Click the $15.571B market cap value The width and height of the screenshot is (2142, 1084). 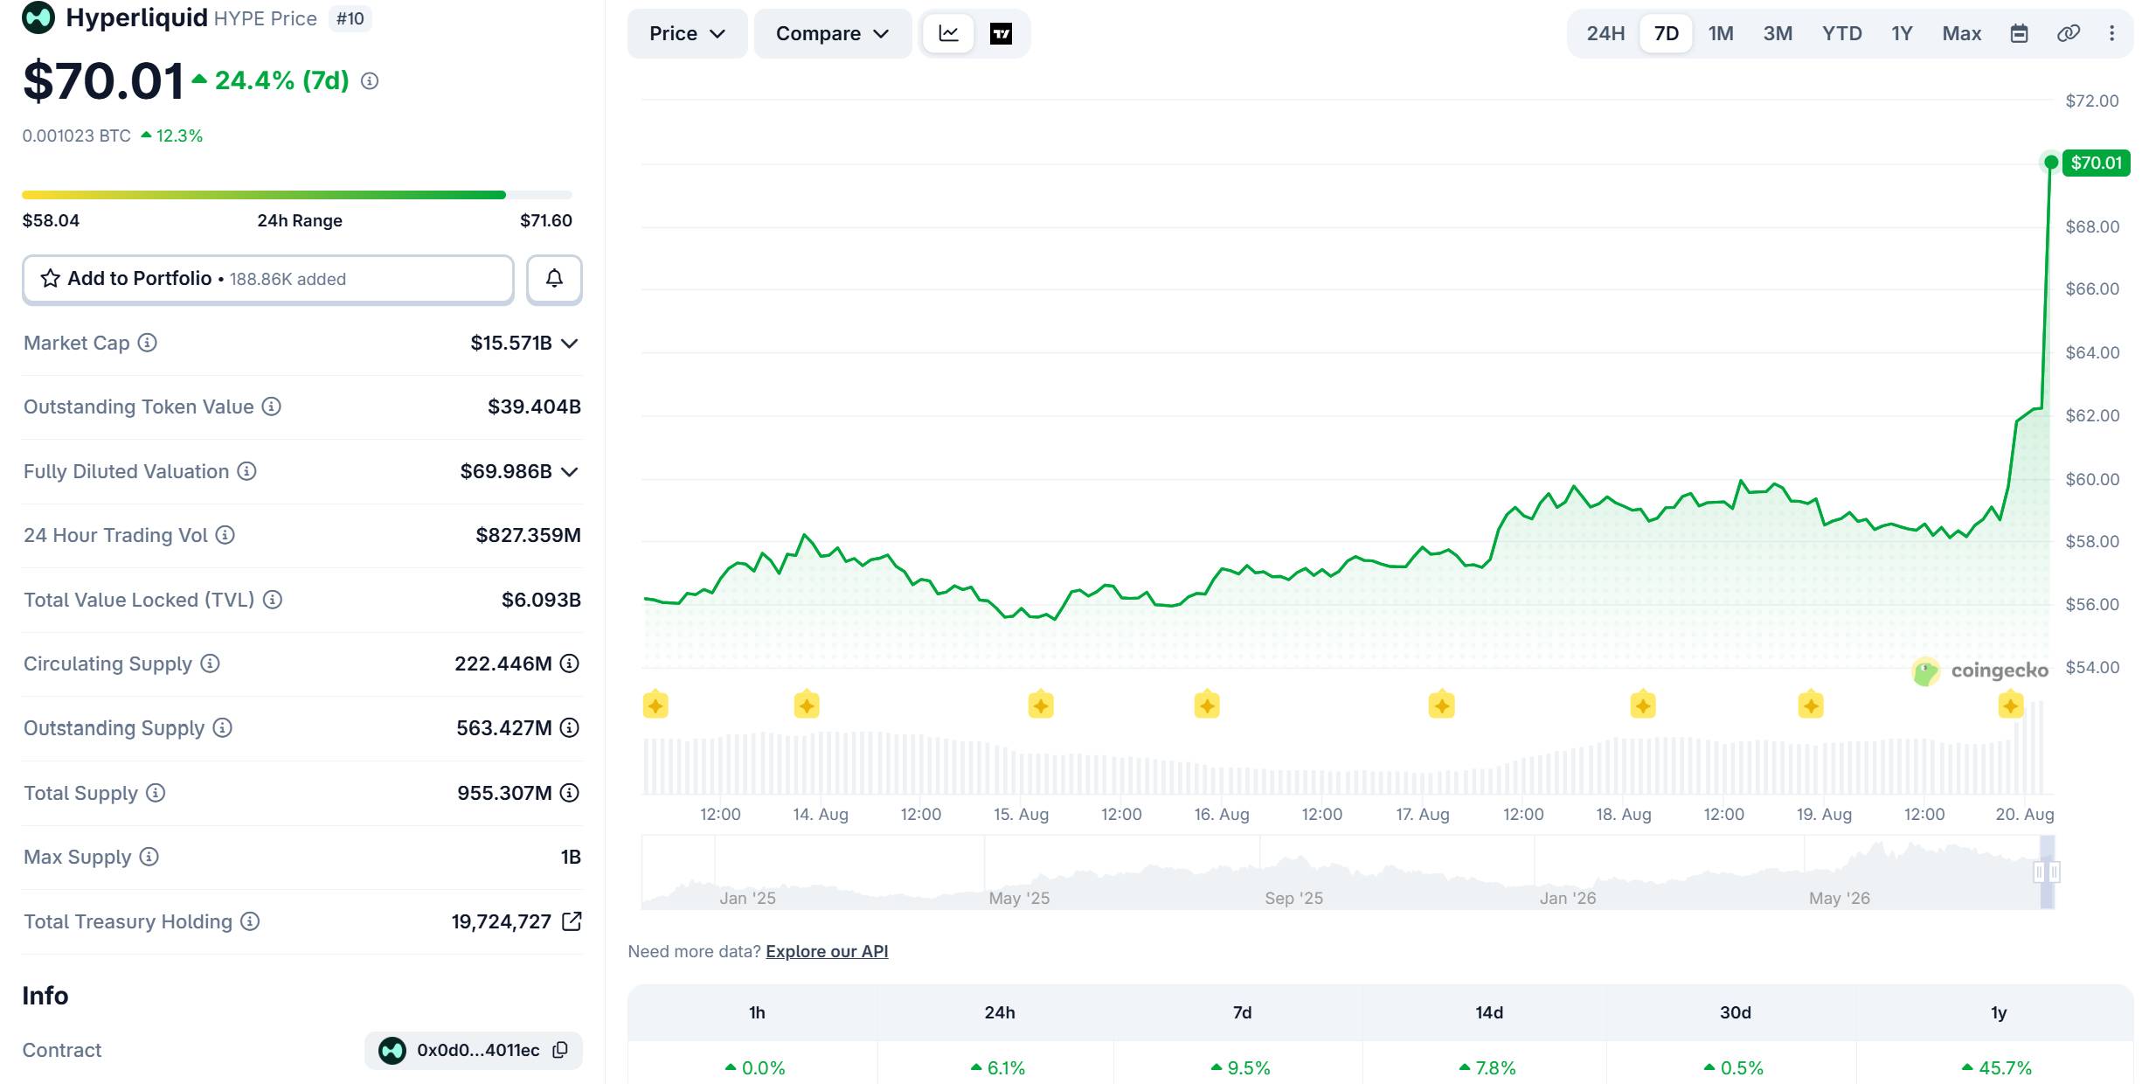click(511, 343)
